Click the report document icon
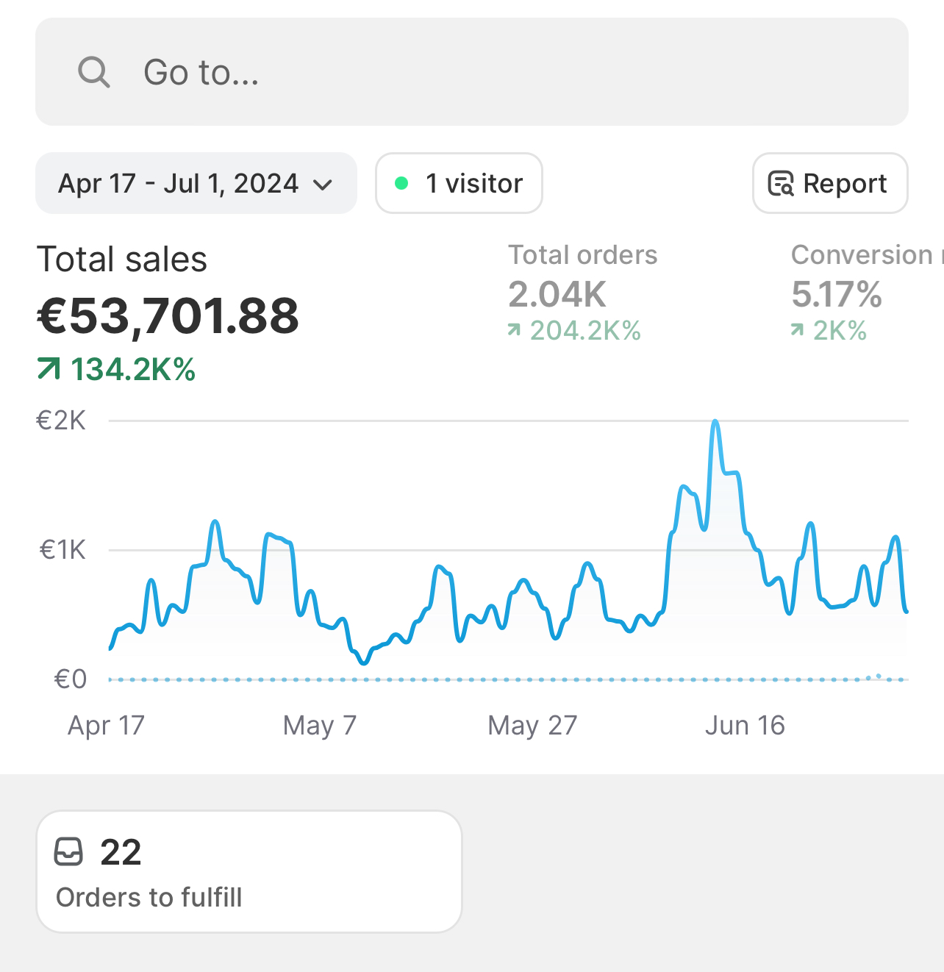Image resolution: width=944 pixels, height=972 pixels. (x=781, y=183)
